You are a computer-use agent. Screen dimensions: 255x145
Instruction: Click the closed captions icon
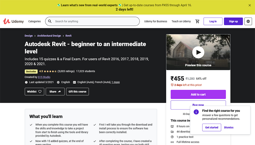click(x=74, y=82)
